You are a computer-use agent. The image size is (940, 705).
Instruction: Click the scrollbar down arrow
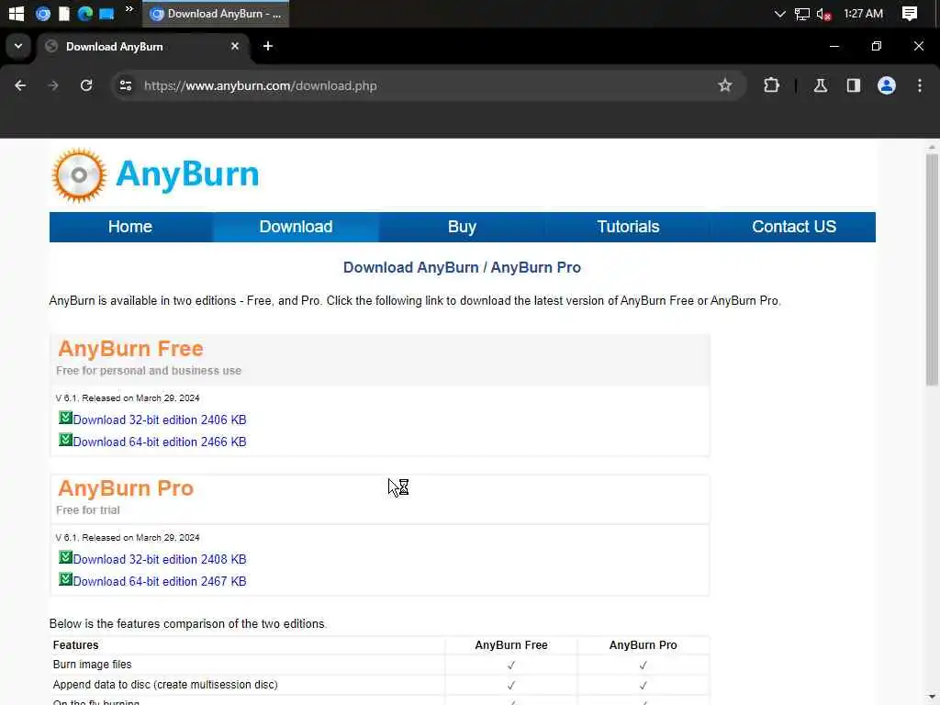point(932,697)
